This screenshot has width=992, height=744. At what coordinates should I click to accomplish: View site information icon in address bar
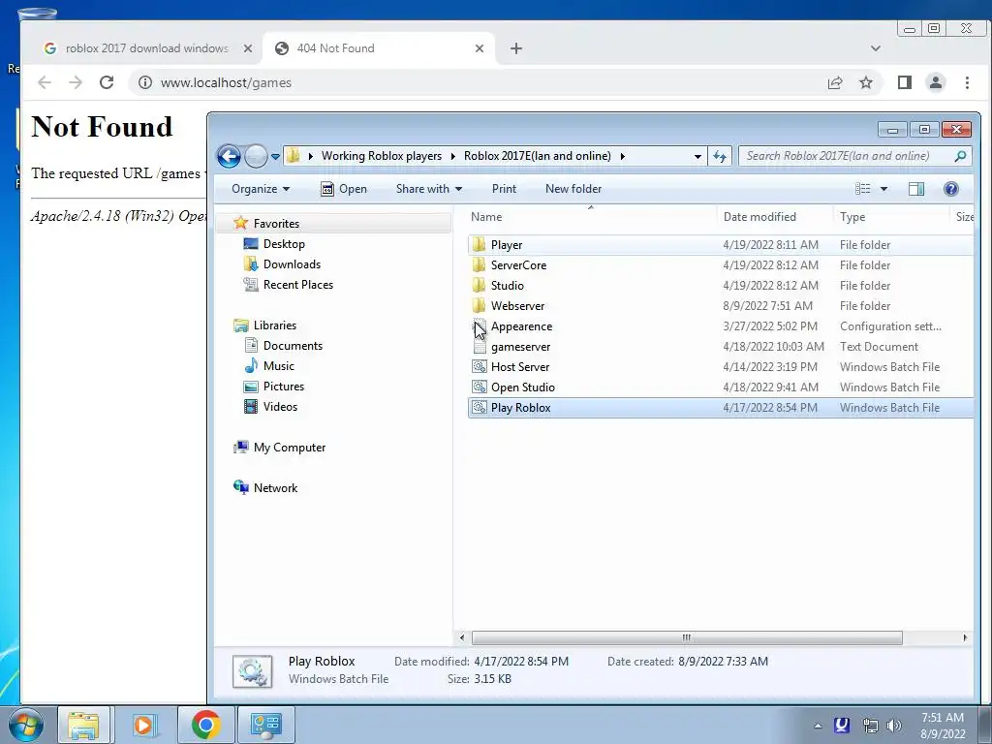click(145, 82)
